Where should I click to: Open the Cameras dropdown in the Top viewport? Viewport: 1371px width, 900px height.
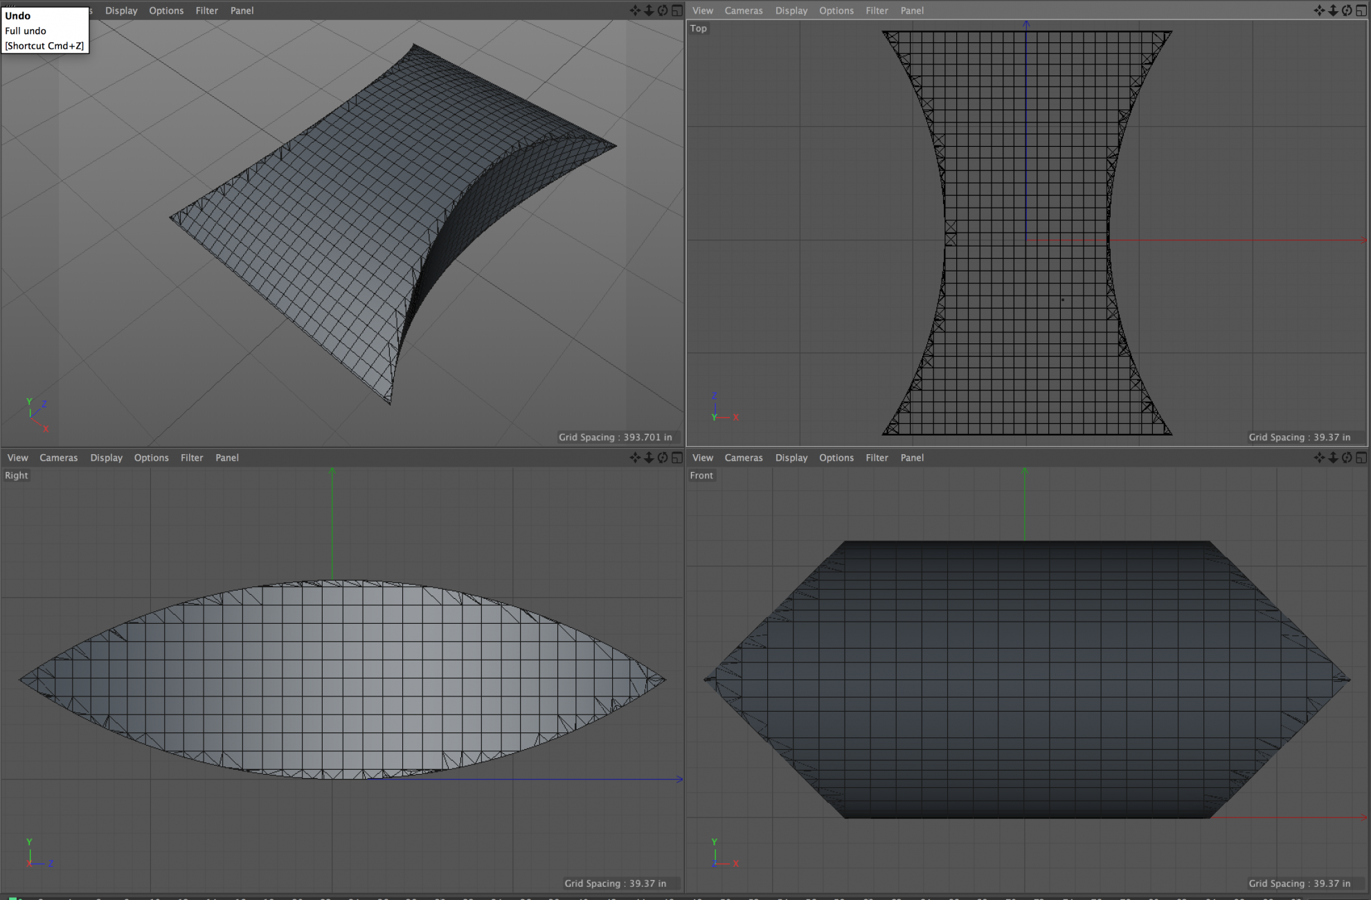(743, 10)
